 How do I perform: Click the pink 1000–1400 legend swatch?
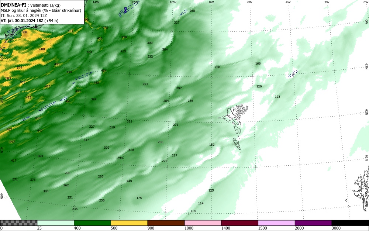203,223
